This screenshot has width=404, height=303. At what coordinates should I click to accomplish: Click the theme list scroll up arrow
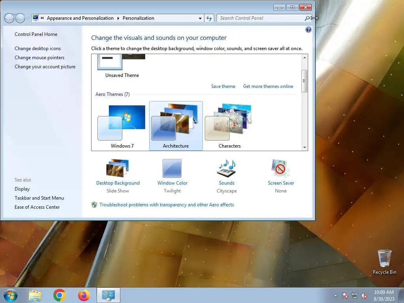[305, 58]
